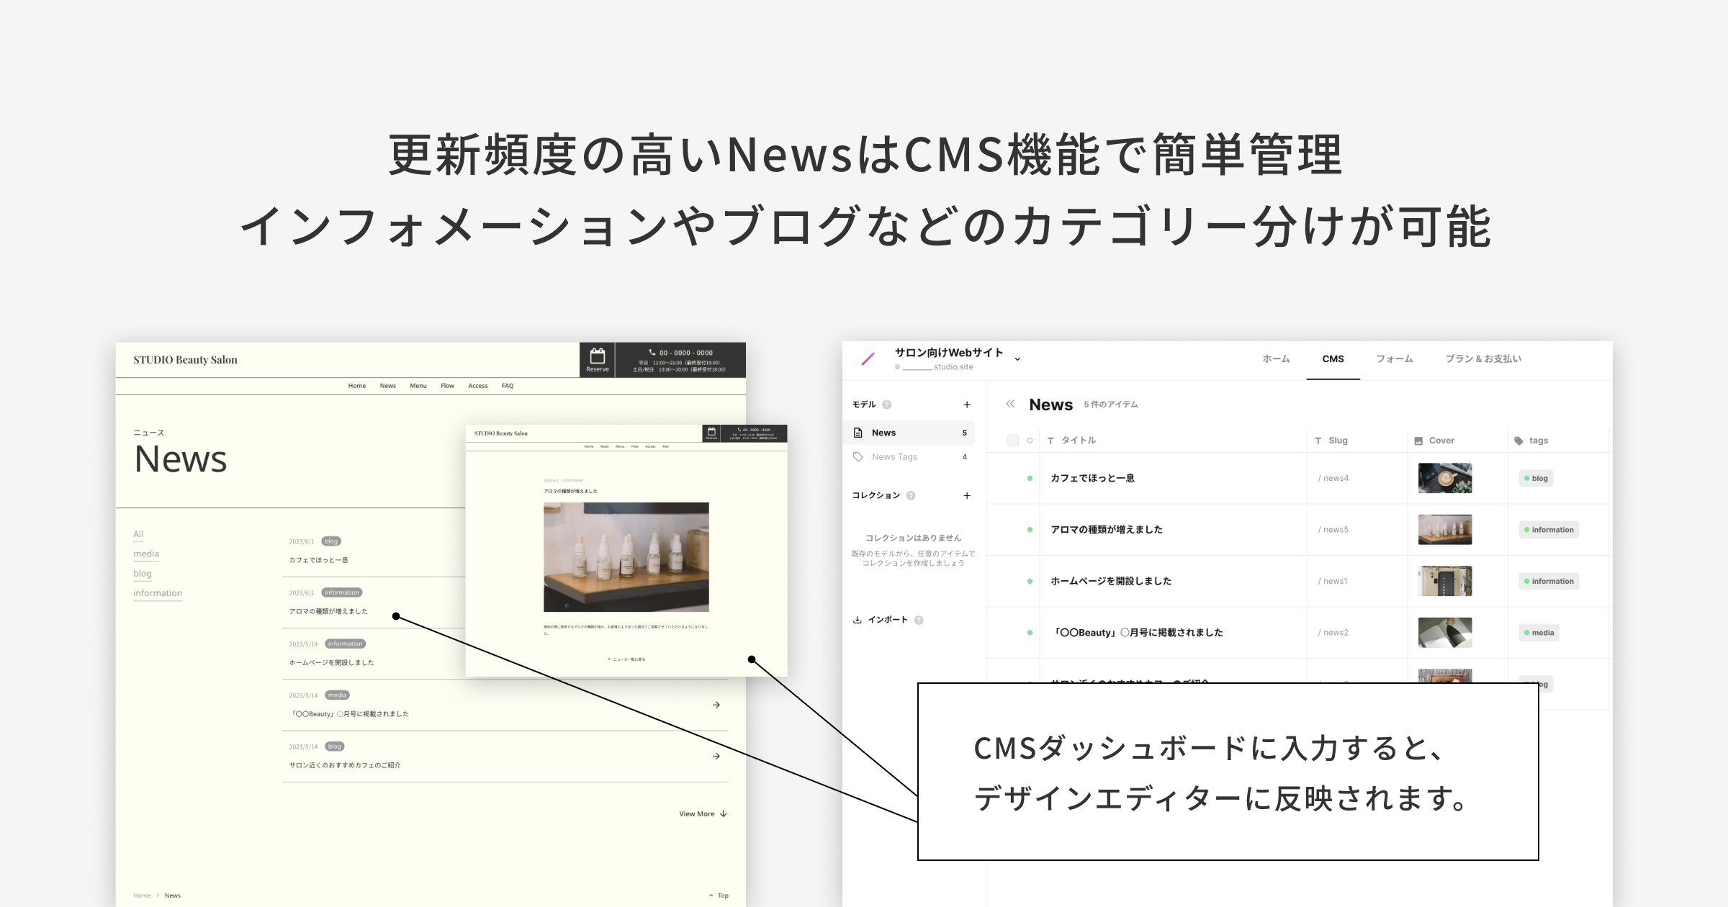Image resolution: width=1728 pixels, height=907 pixels.
Task: Click the Reserve icon in small article window
Action: coord(711,432)
